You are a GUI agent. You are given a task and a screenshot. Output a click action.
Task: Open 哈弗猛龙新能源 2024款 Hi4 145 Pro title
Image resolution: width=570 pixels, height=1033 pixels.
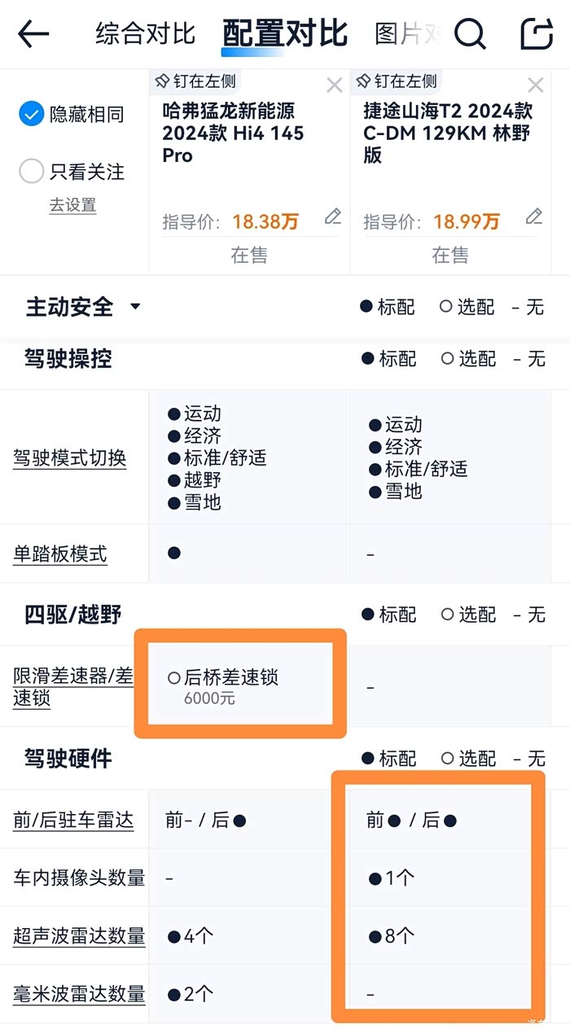[x=233, y=133]
